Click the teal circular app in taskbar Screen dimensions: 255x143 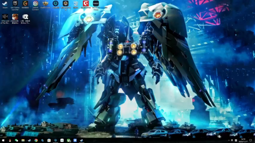[55, 140]
